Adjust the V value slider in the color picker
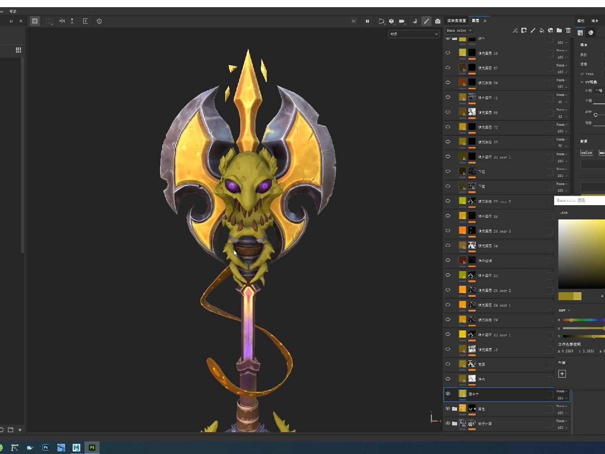Image resolution: width=605 pixels, height=454 pixels. (x=584, y=336)
